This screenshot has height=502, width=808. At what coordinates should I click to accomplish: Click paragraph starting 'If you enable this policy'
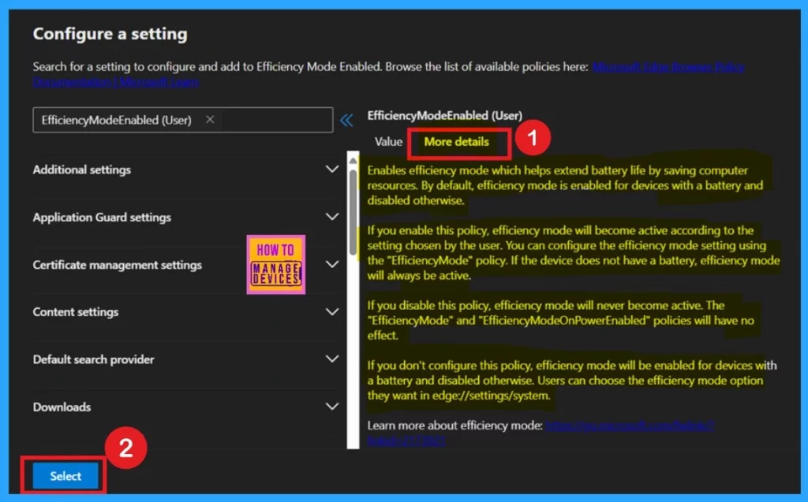pyautogui.click(x=573, y=253)
